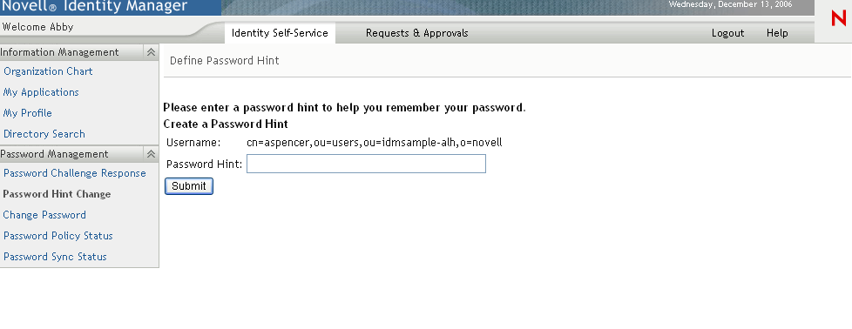Image resolution: width=852 pixels, height=329 pixels.
Task: Open Password Challenge Response
Action: tap(74, 173)
